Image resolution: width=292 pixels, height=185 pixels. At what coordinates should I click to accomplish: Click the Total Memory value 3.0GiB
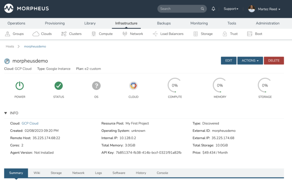tap(130, 145)
